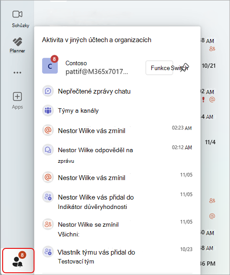The height and width of the screenshot is (275, 230).
Task: Open Nestor Wilke vás přidal do notification
Action: tap(117, 201)
